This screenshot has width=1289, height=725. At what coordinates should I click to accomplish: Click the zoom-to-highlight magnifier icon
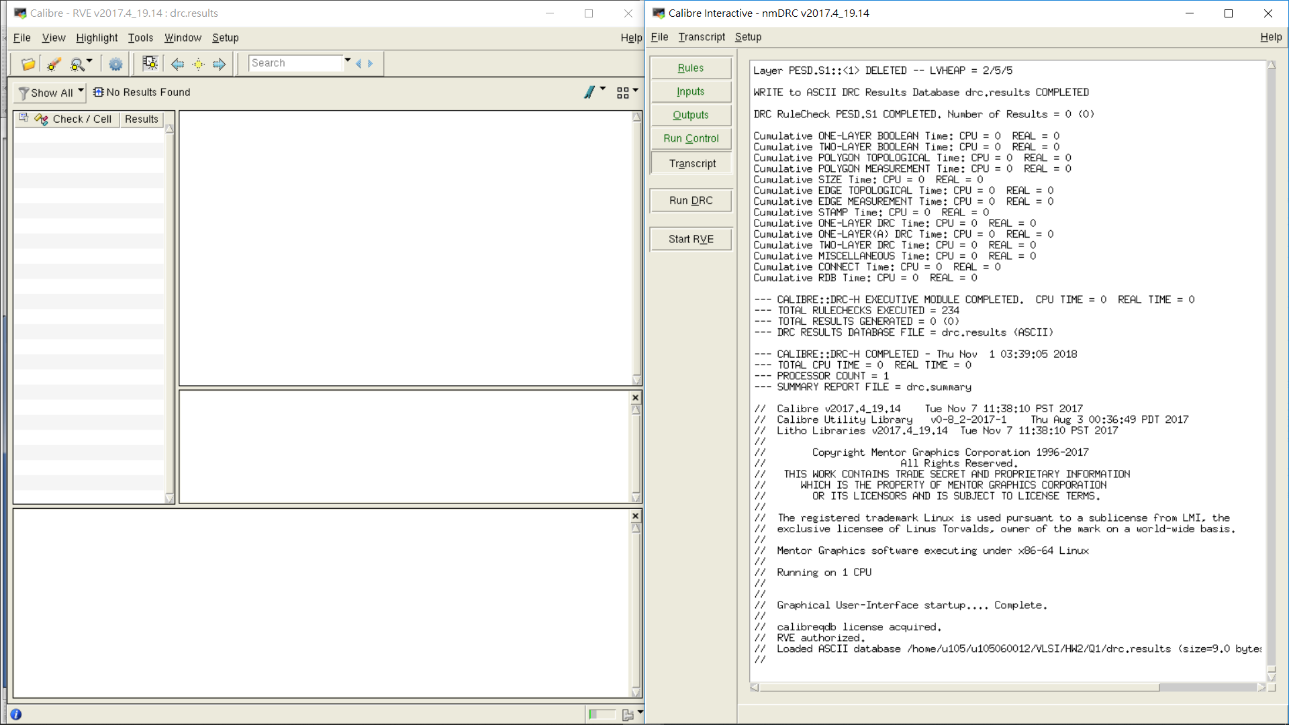click(77, 64)
